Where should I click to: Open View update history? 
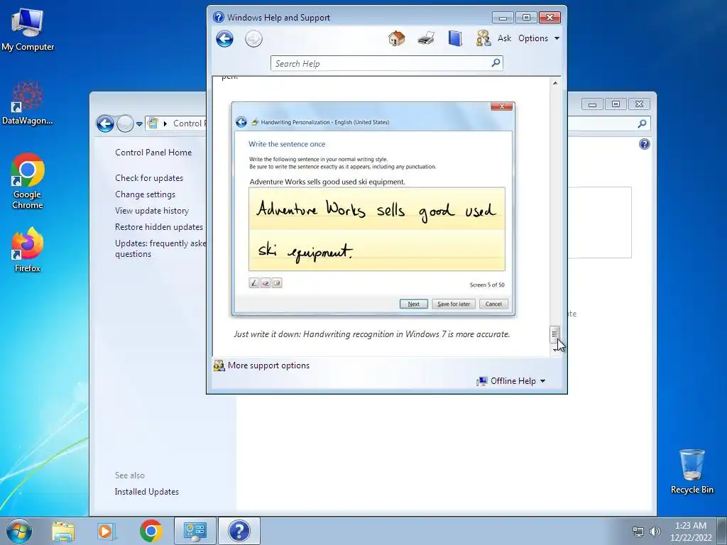(152, 210)
